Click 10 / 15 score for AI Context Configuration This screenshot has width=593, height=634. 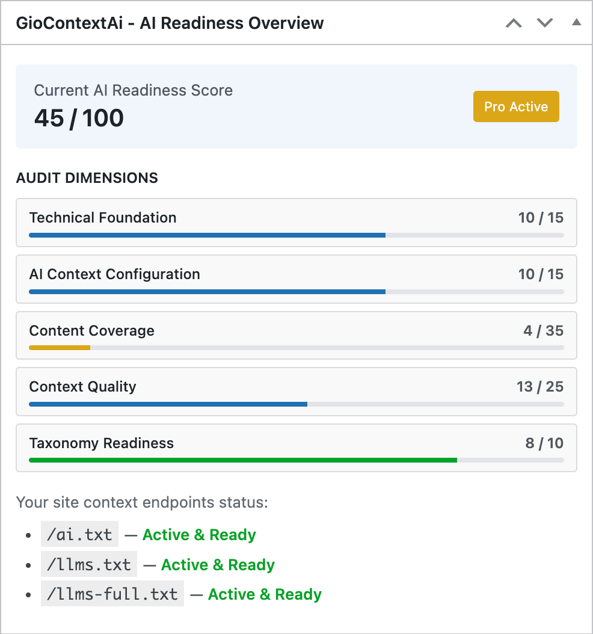pyautogui.click(x=541, y=274)
